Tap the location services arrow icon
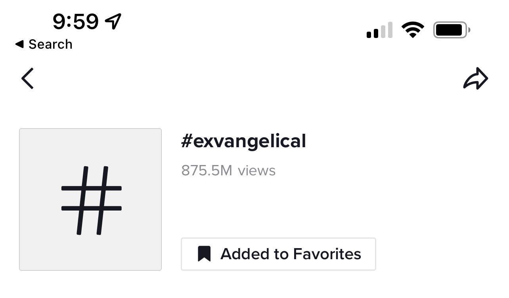509x298 pixels. coord(113,21)
